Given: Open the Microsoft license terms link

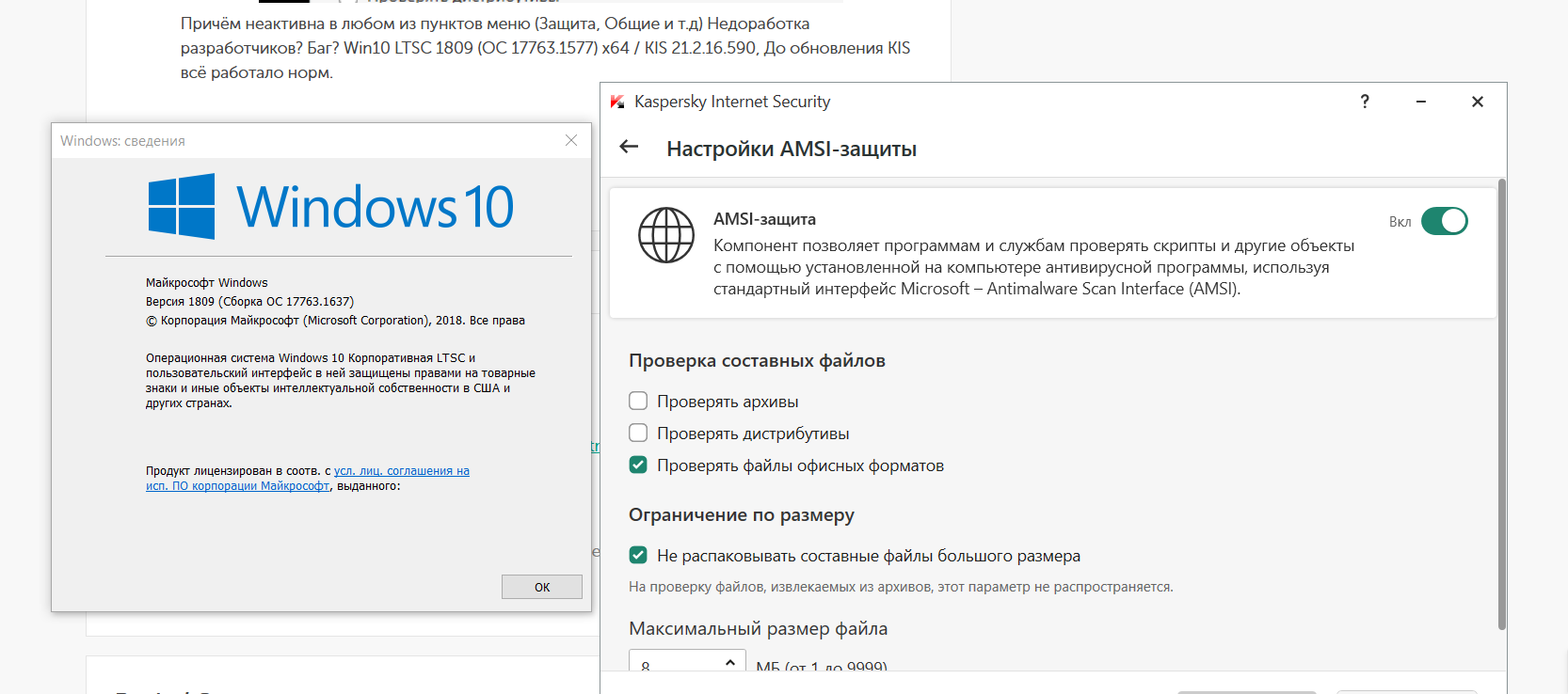Looking at the screenshot, I should point(308,479).
